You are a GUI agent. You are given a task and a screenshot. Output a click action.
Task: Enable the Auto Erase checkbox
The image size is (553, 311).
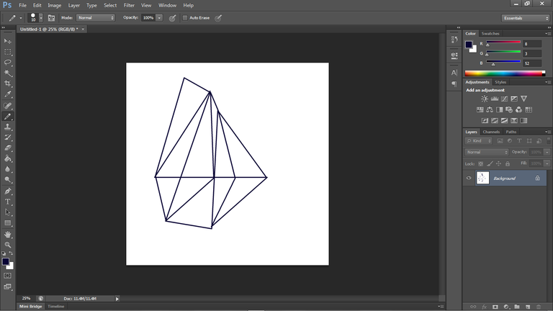pyautogui.click(x=185, y=17)
